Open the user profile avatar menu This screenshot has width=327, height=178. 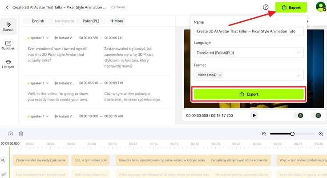coord(320,7)
